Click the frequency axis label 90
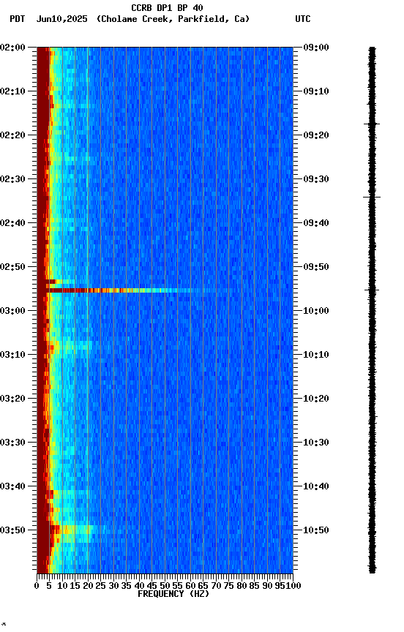This screenshot has height=632, width=404. 267,587
